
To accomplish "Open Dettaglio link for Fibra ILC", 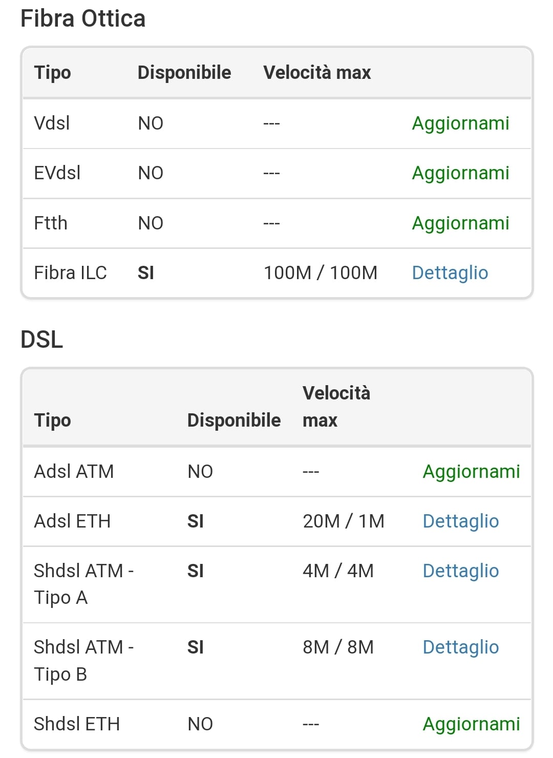I will [450, 273].
